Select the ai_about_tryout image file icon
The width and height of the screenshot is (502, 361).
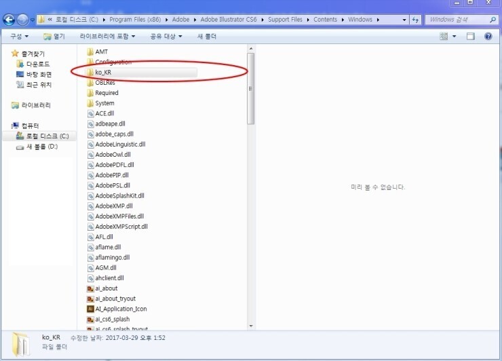point(90,299)
